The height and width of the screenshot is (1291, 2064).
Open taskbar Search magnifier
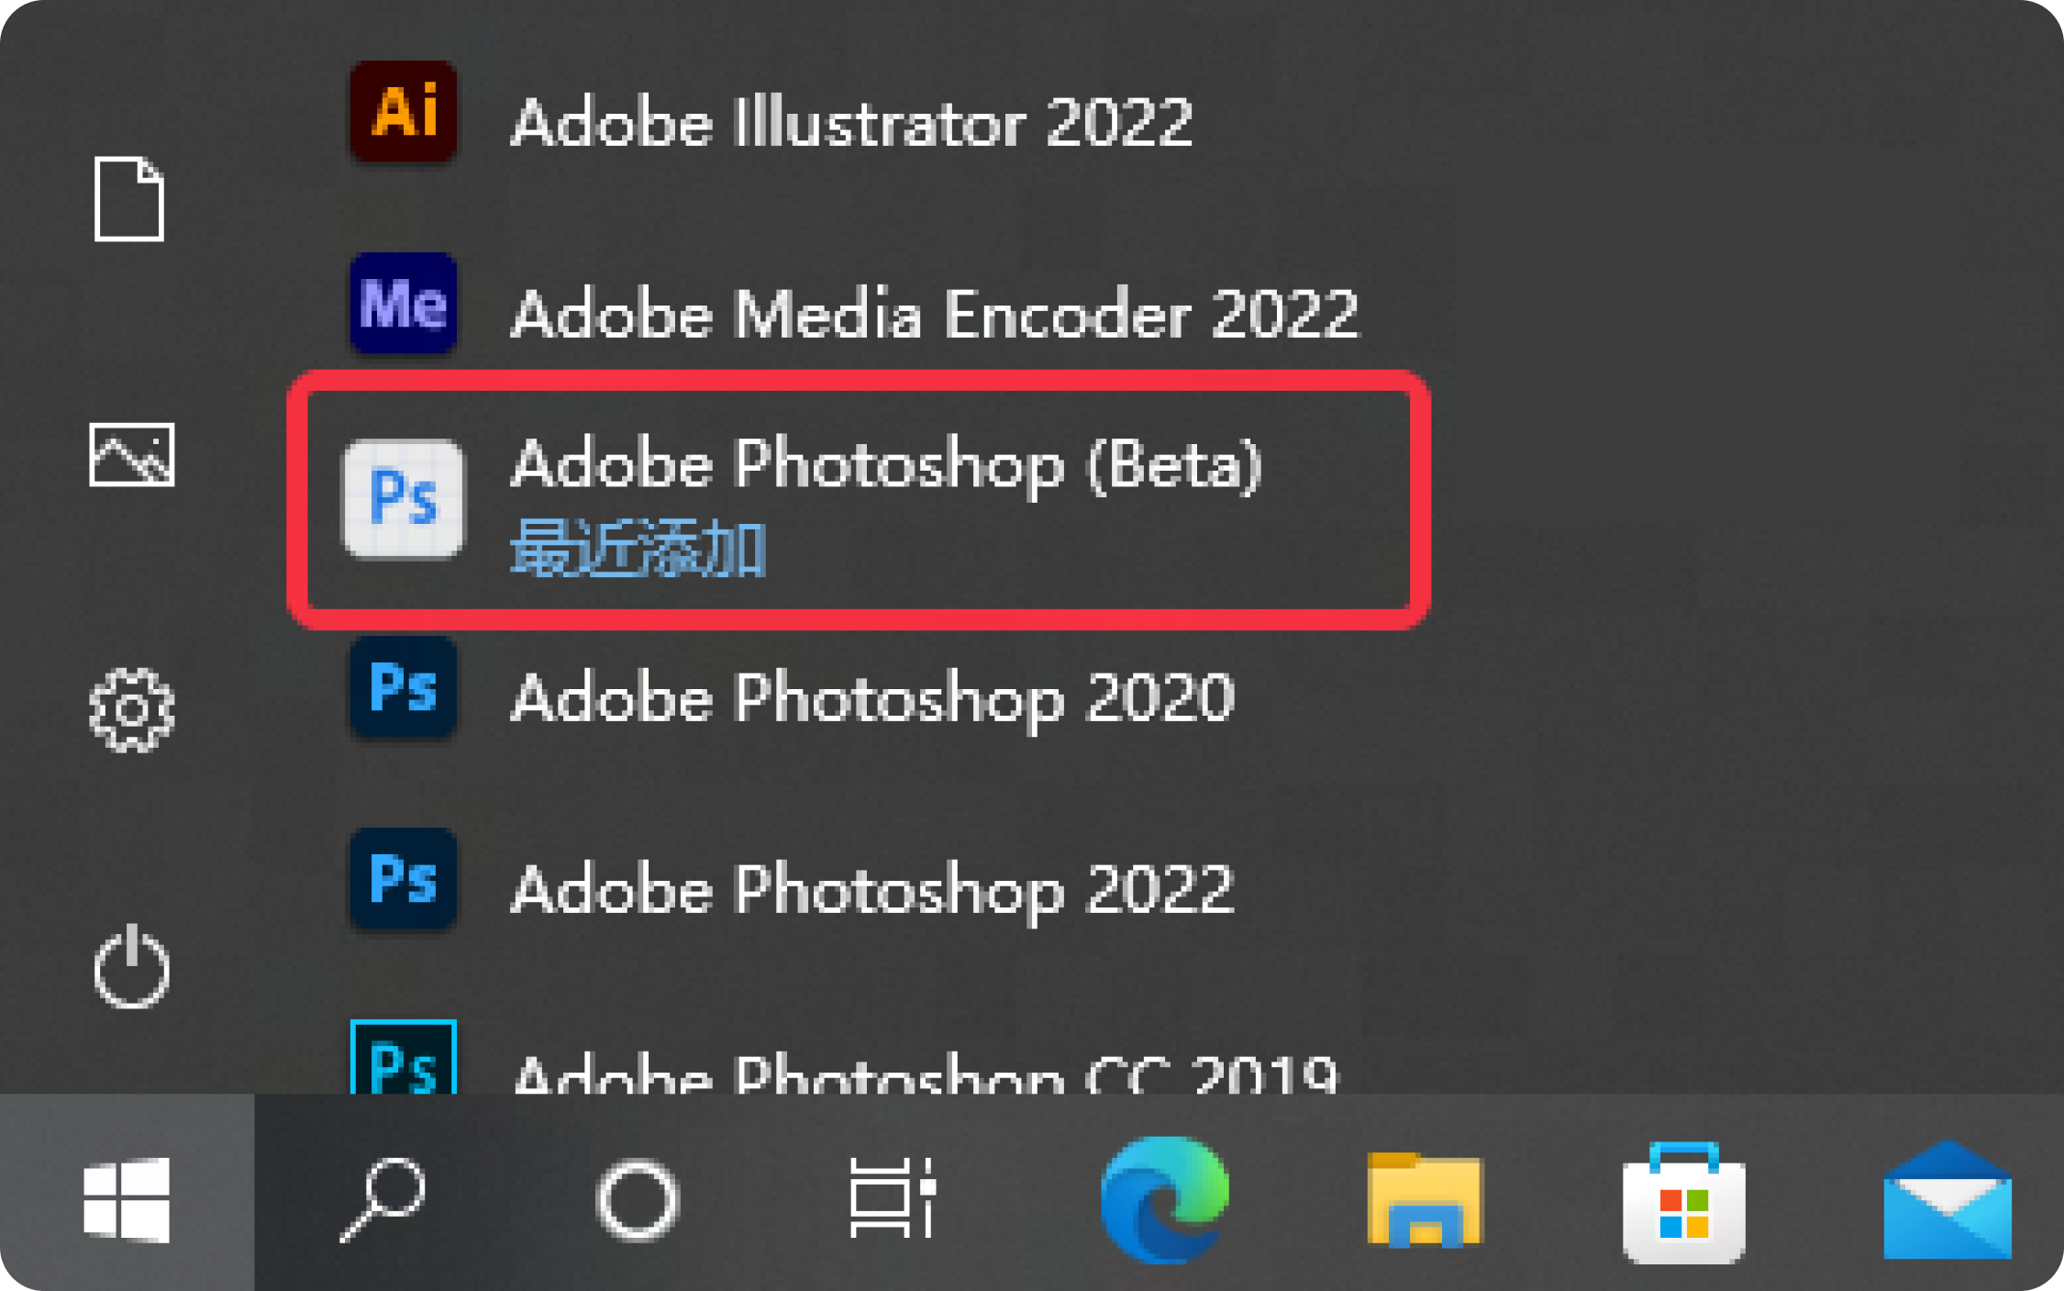click(382, 1200)
